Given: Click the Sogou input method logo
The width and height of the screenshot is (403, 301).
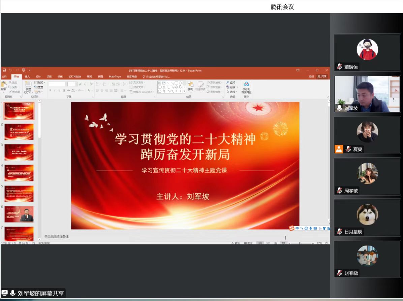Looking at the screenshot, I should pos(291,228).
